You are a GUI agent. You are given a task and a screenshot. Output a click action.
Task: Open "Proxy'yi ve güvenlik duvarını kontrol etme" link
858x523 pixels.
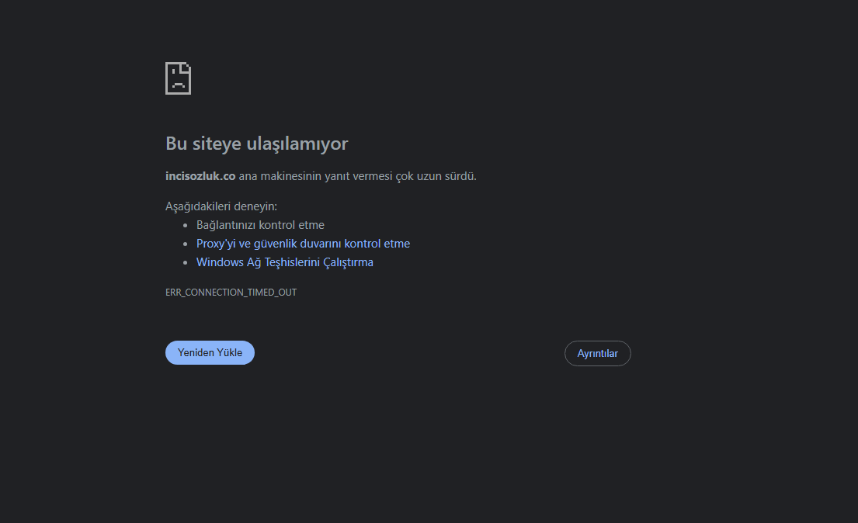pos(303,244)
